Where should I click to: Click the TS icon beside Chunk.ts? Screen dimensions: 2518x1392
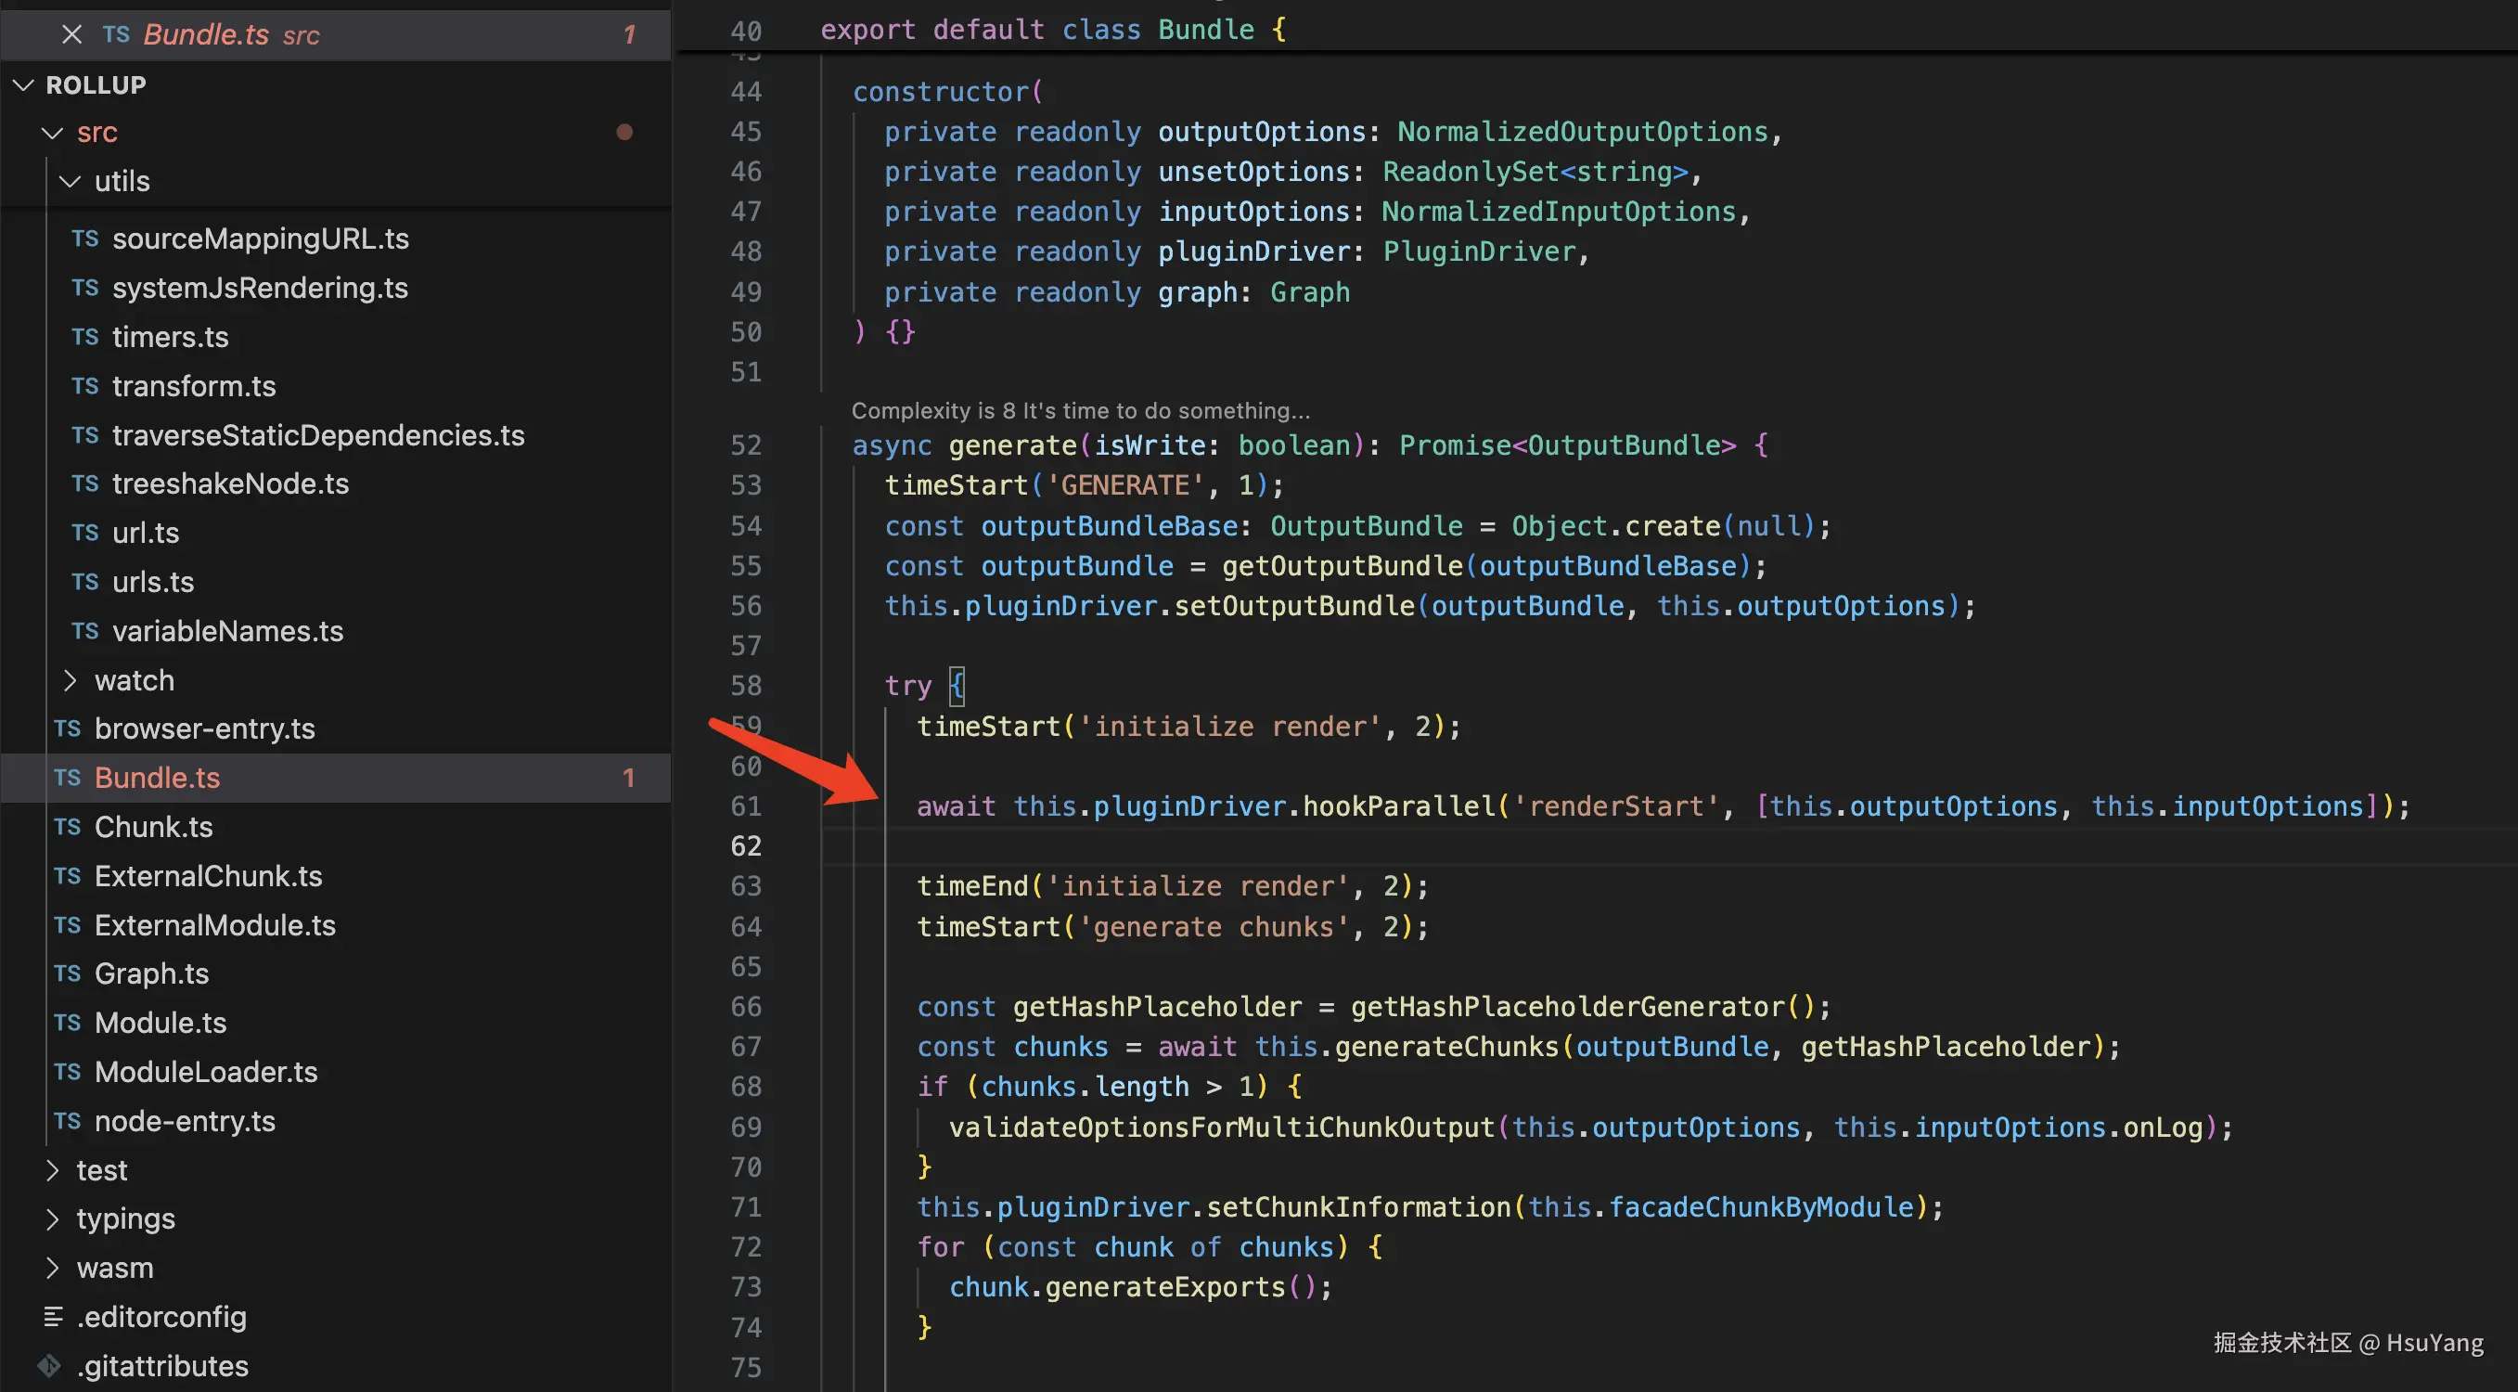(x=68, y=827)
